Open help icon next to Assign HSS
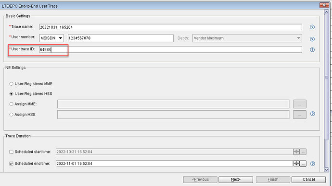Screen dimensions: 332x186 (313, 114)
